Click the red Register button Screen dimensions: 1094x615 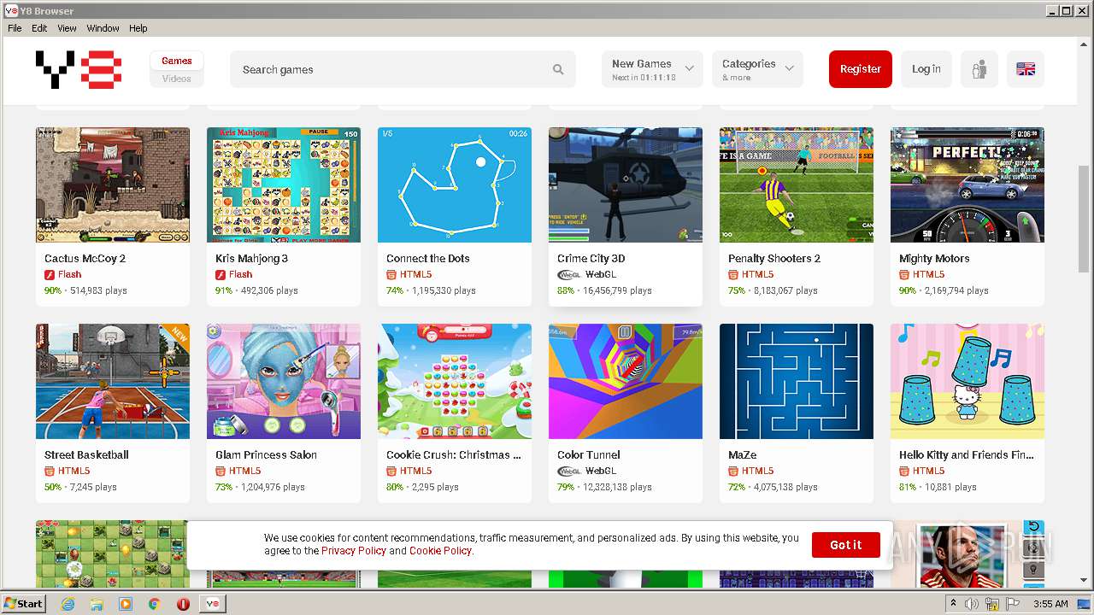click(861, 69)
